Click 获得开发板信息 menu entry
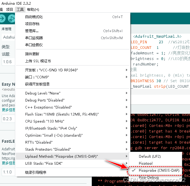This screenshot has width=190, height=186. [73, 84]
